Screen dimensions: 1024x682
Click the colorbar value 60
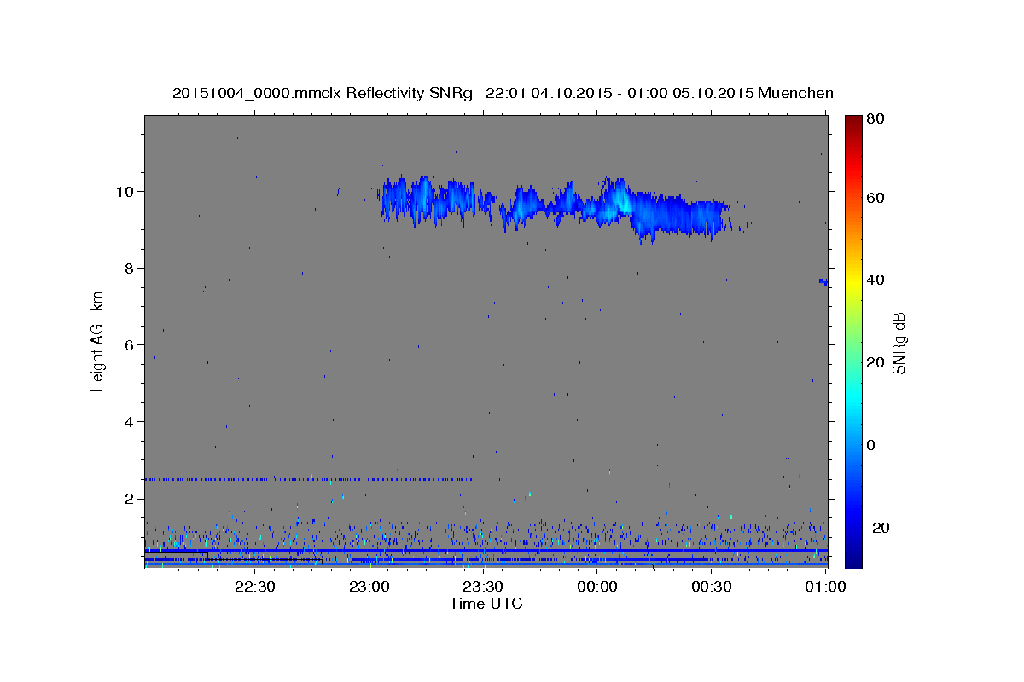click(x=877, y=198)
